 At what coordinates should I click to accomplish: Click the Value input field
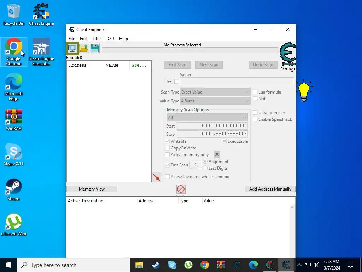pos(237,81)
